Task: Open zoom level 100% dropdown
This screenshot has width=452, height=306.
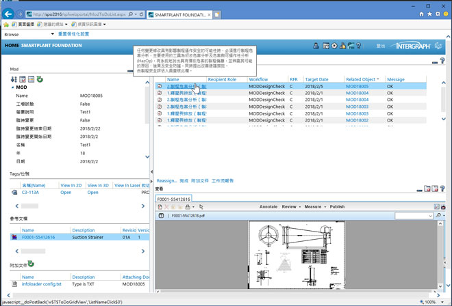Action: [x=442, y=302]
